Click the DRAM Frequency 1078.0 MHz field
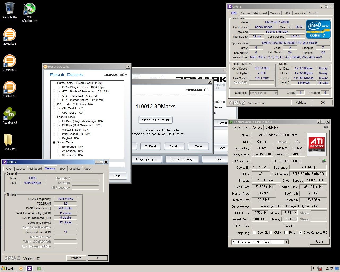The width and height of the screenshot is (340, 272). coord(65,199)
